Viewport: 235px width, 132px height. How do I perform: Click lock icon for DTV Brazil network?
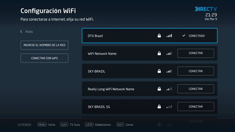coord(159,36)
